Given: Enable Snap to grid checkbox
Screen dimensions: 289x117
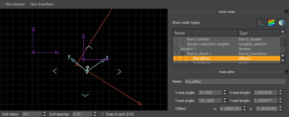Looking at the screenshot, I should pos(102,114).
